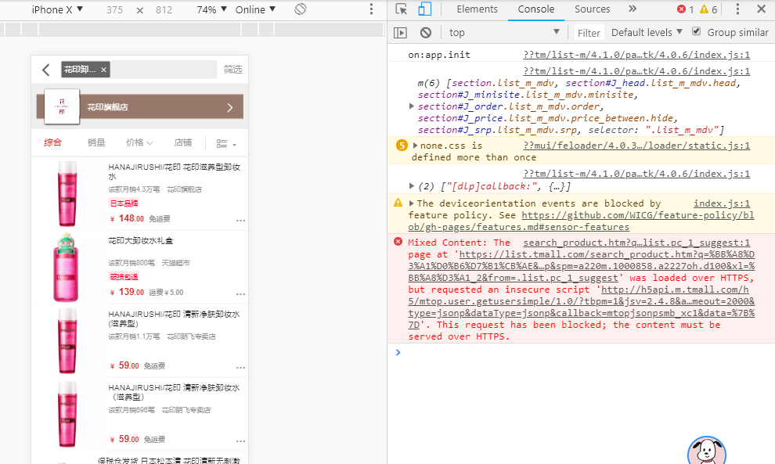Close the DevTools panel

(761, 9)
